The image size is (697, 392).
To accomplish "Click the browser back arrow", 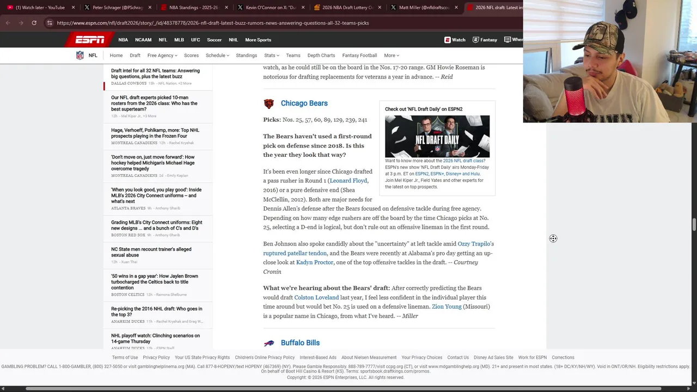I will (x=8, y=23).
